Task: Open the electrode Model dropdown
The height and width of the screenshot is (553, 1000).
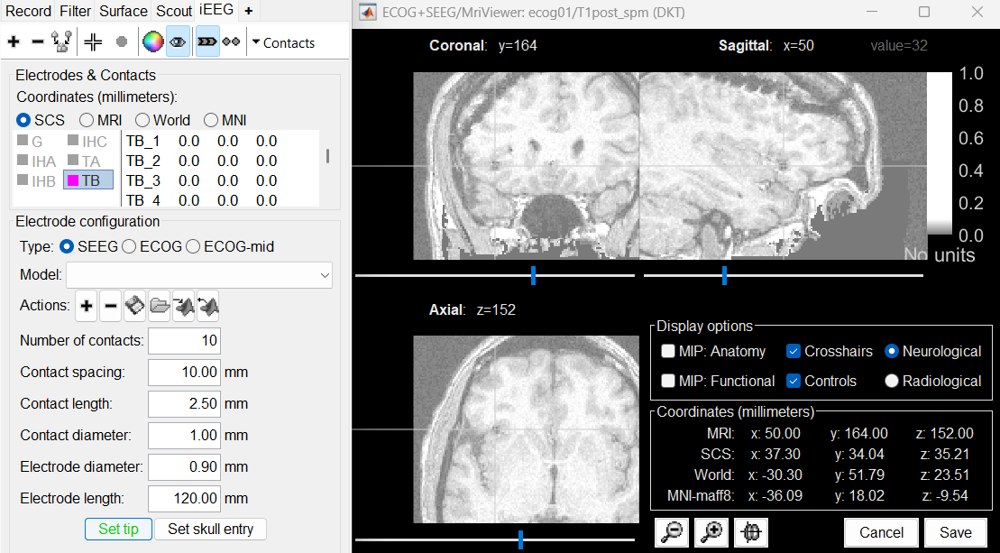Action: 198,275
